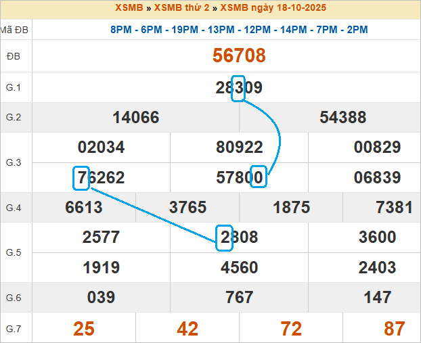This screenshot has width=421, height=343.
Task: Select the red G.7 number 25
Action: tap(84, 329)
